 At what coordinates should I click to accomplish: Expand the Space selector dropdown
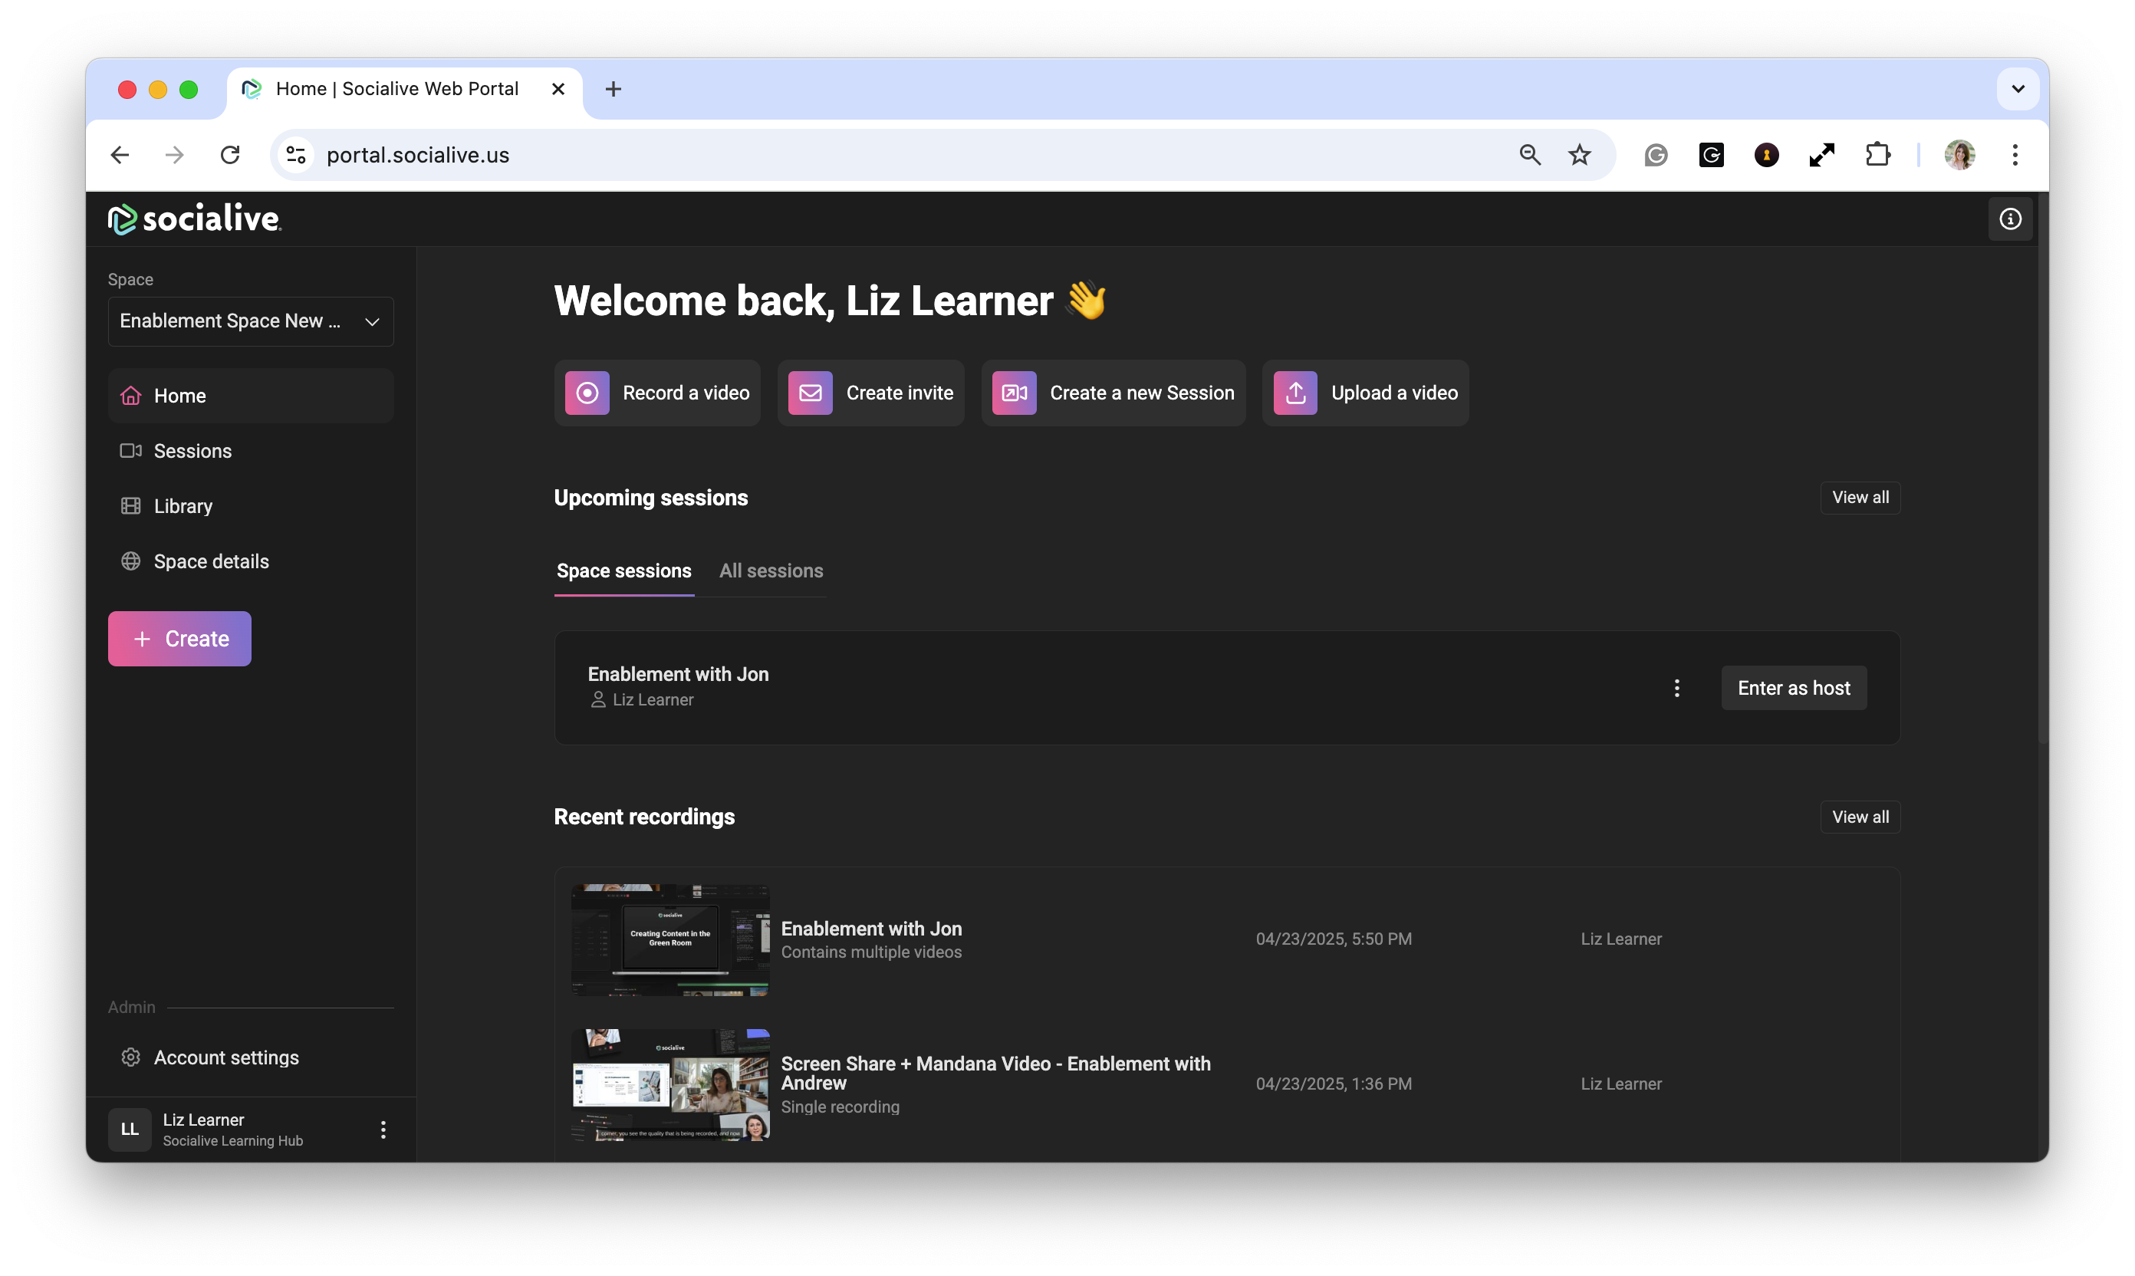coord(250,321)
